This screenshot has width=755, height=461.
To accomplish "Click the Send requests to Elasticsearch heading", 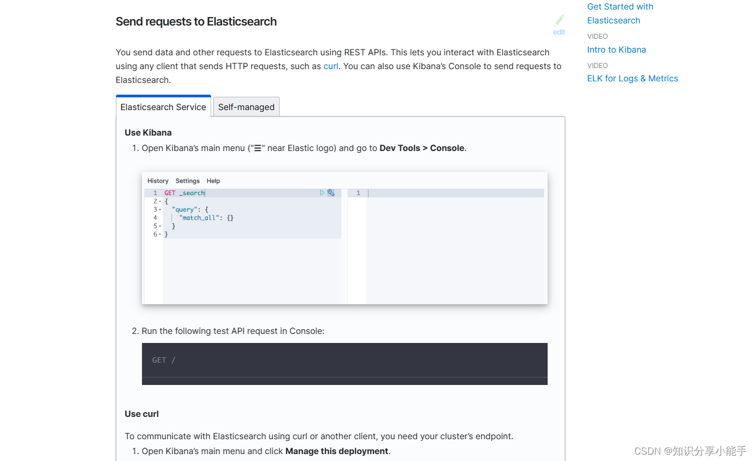I will click(196, 21).
